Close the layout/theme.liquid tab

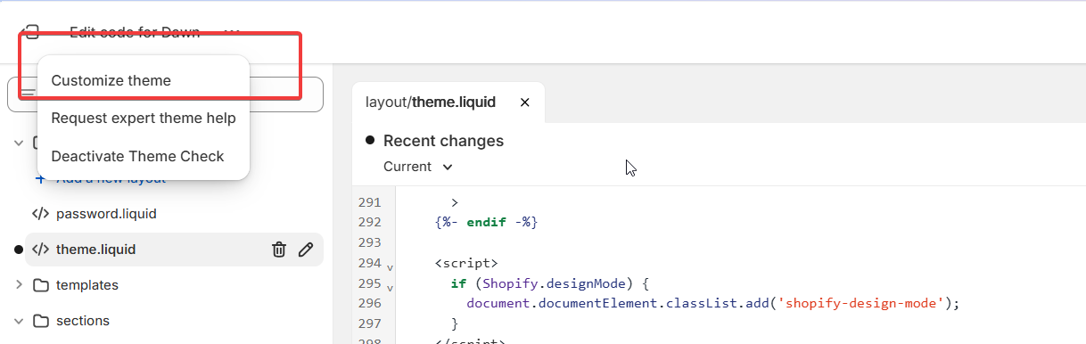524,102
